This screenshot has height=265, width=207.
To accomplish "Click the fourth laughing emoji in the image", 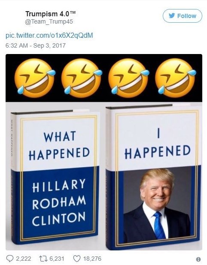I will point(175,78).
